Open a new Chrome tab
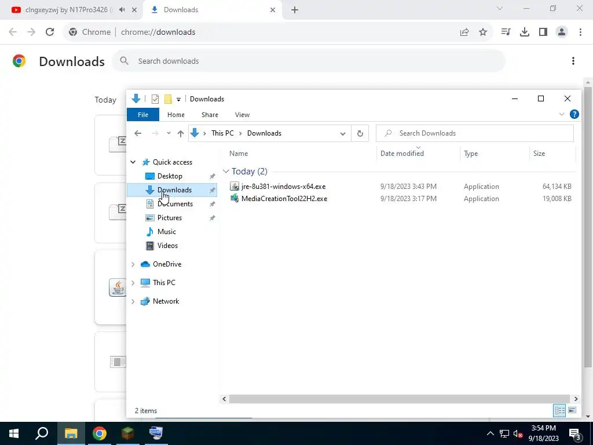This screenshot has width=593, height=445. [x=295, y=10]
